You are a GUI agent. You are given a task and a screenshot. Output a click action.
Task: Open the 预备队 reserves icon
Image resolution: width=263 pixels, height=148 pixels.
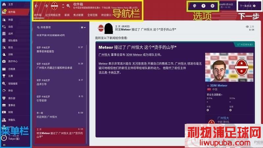[x=4, y=120]
